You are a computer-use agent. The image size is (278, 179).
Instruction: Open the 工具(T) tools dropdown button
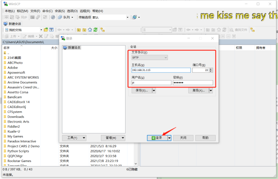tap(74, 138)
